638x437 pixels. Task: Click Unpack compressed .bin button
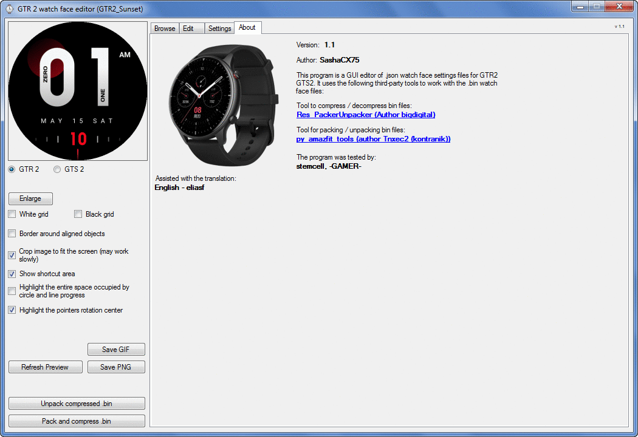click(x=77, y=403)
